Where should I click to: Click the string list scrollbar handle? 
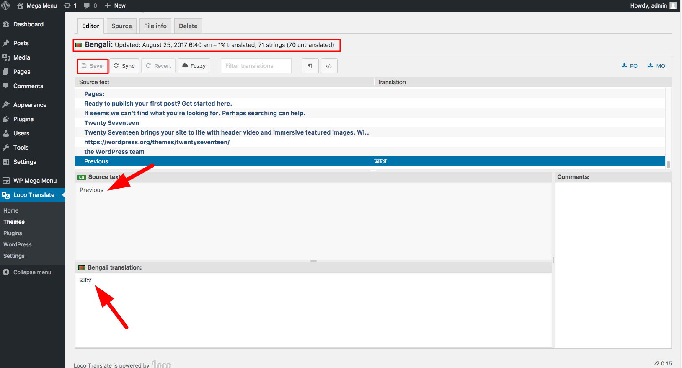pos(669,164)
